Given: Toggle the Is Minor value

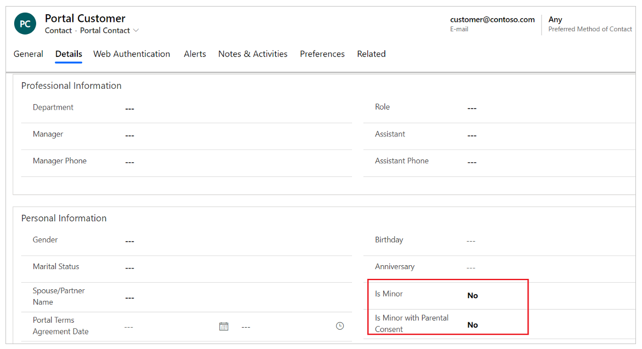Looking at the screenshot, I should coord(473,295).
